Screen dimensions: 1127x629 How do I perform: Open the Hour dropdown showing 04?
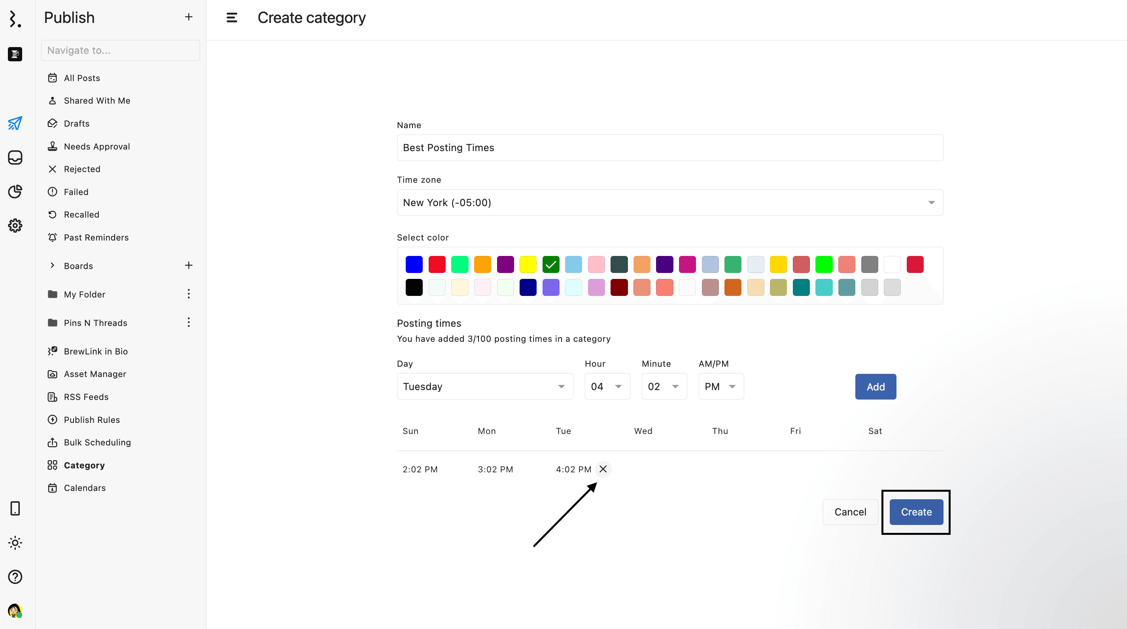coord(607,386)
